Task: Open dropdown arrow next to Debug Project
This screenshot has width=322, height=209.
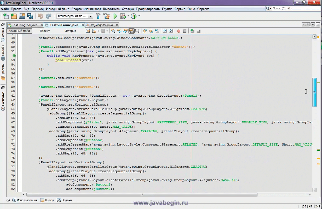Action: tap(128, 16)
